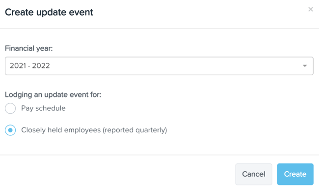Click the Financial year: field label

(28, 48)
